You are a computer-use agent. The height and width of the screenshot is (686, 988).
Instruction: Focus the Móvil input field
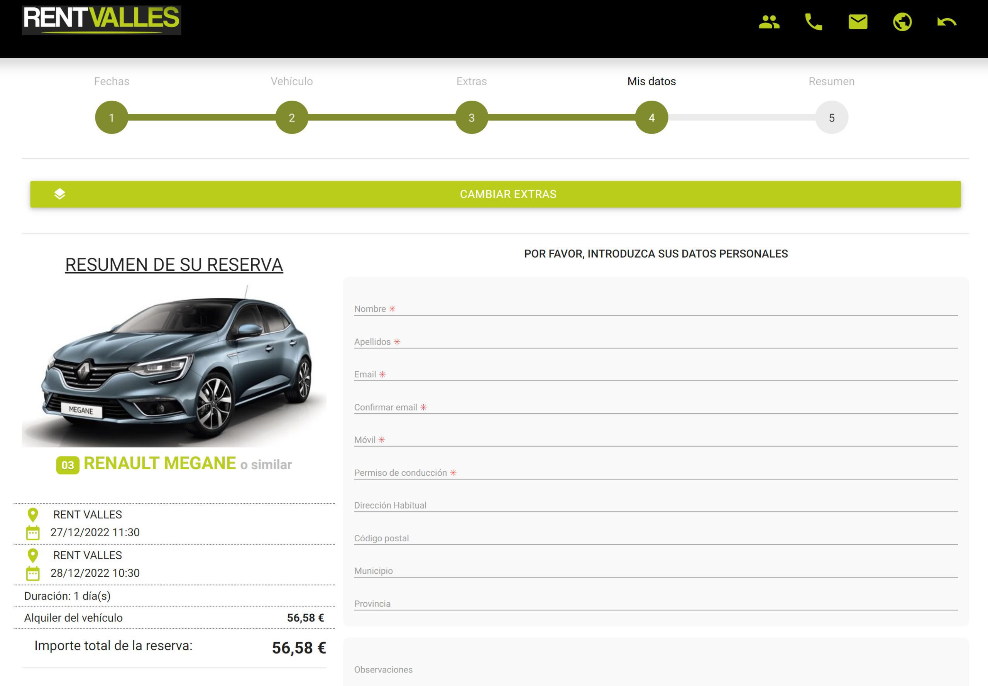[656, 439]
